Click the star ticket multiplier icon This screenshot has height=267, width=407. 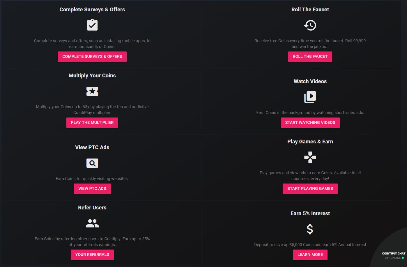[x=92, y=91]
